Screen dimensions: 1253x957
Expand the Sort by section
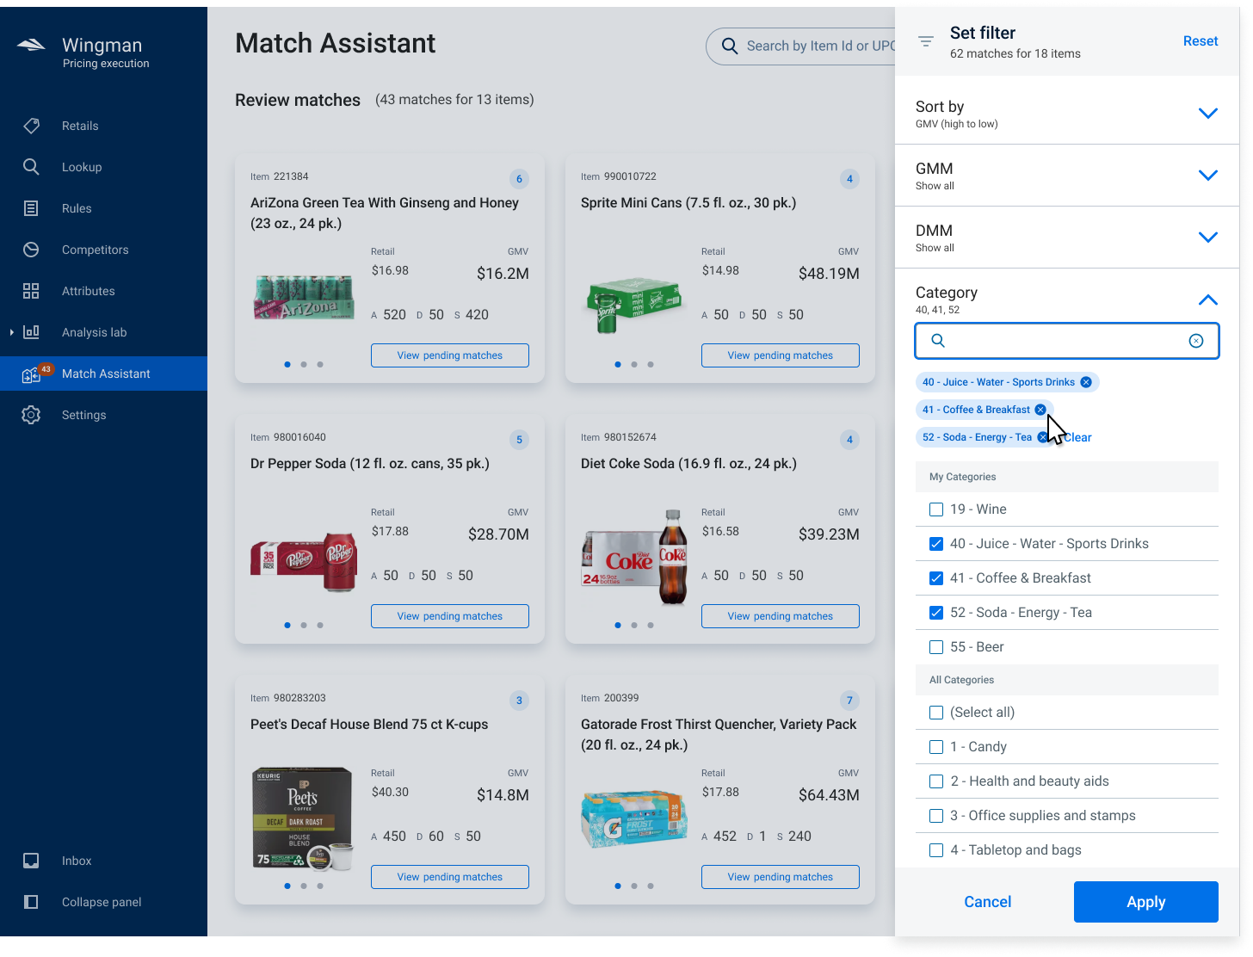1207,113
